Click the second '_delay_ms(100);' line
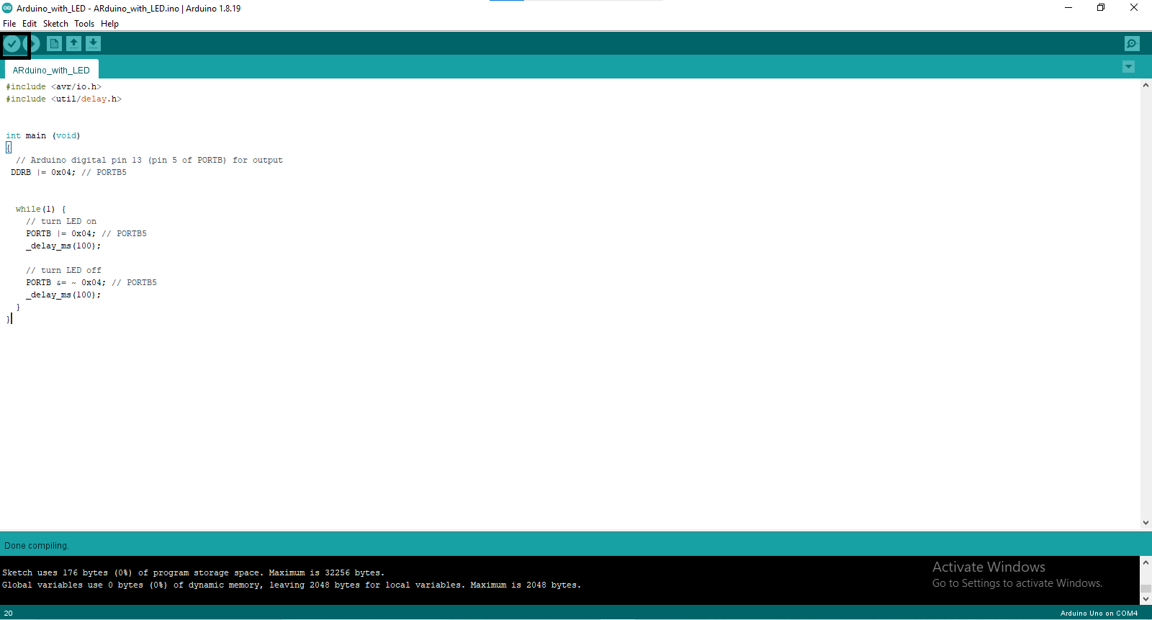Screen dimensions: 1152x620 (x=63, y=295)
